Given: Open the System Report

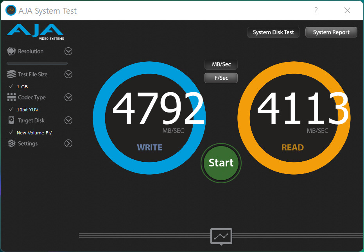Looking at the screenshot, I should 331,32.
